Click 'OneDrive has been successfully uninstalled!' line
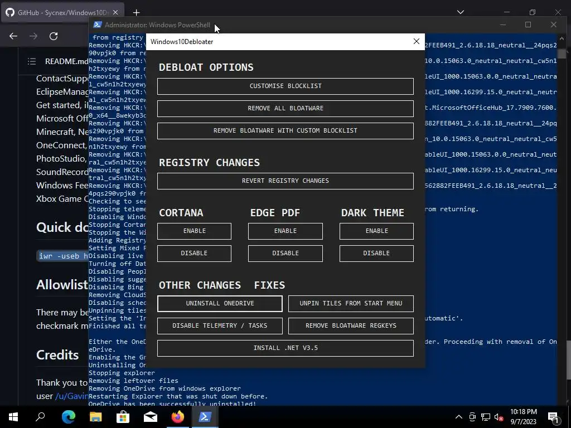The height and width of the screenshot is (428, 571). click(x=172, y=403)
